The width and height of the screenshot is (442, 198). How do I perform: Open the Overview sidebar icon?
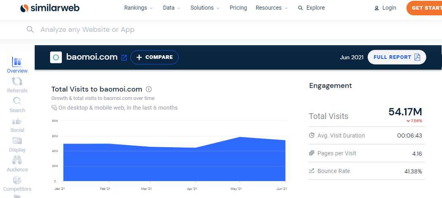click(17, 62)
